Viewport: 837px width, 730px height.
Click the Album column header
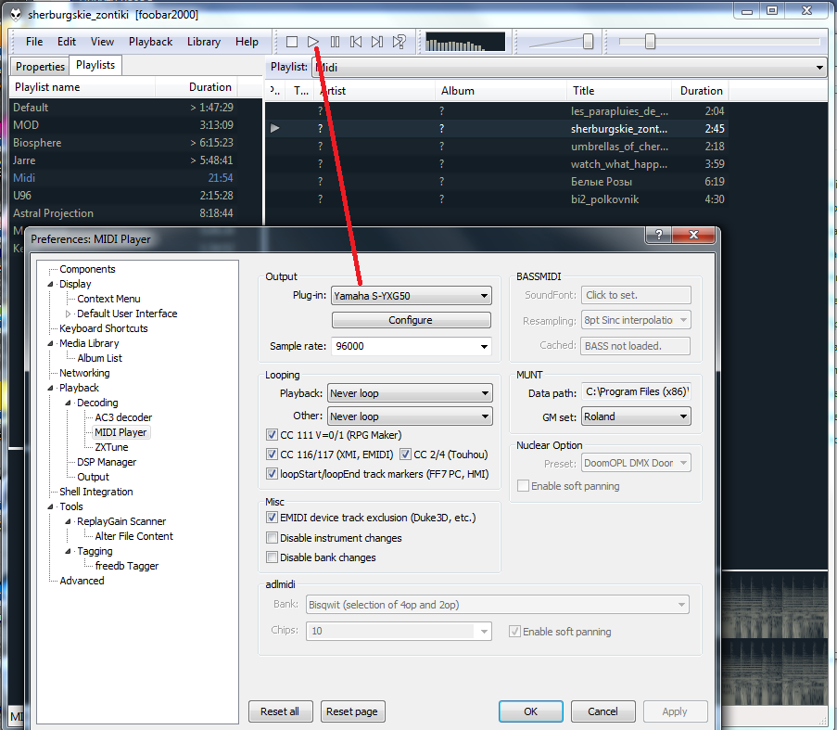click(501, 91)
